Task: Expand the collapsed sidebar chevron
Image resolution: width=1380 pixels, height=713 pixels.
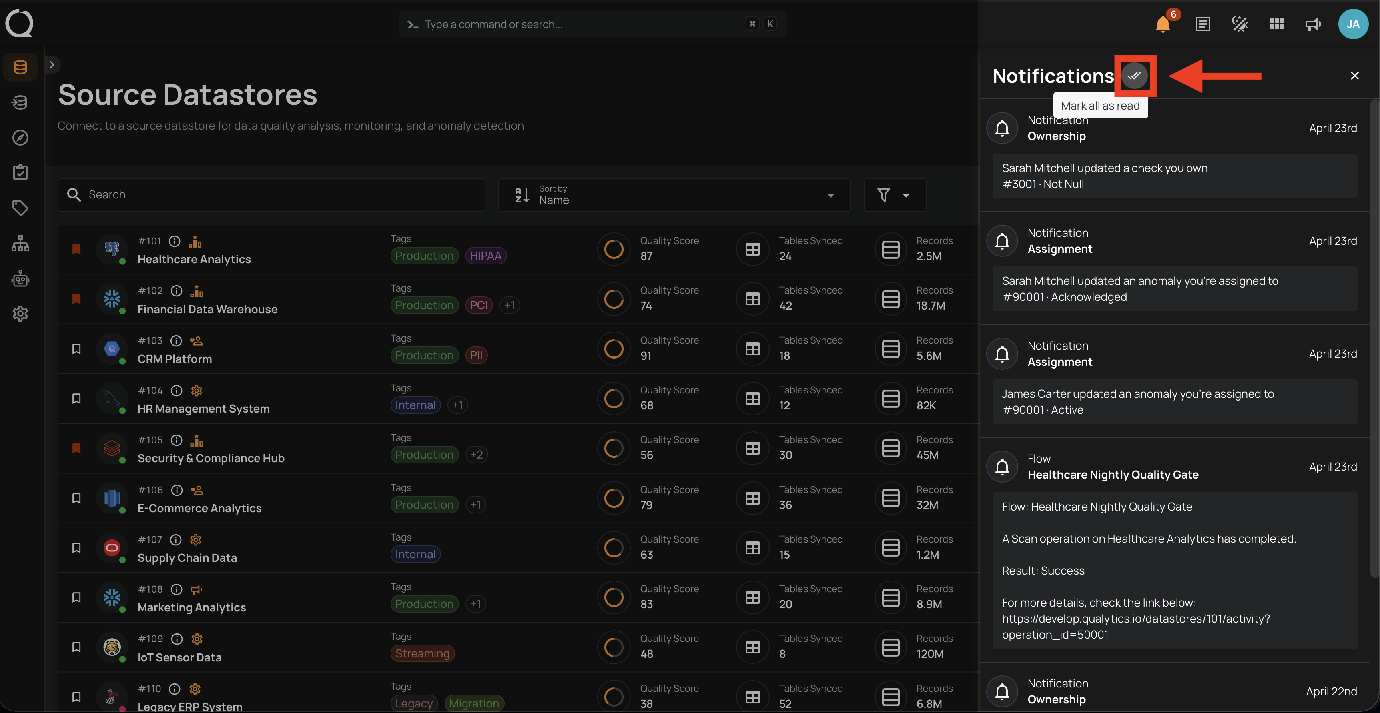Action: [x=52, y=65]
